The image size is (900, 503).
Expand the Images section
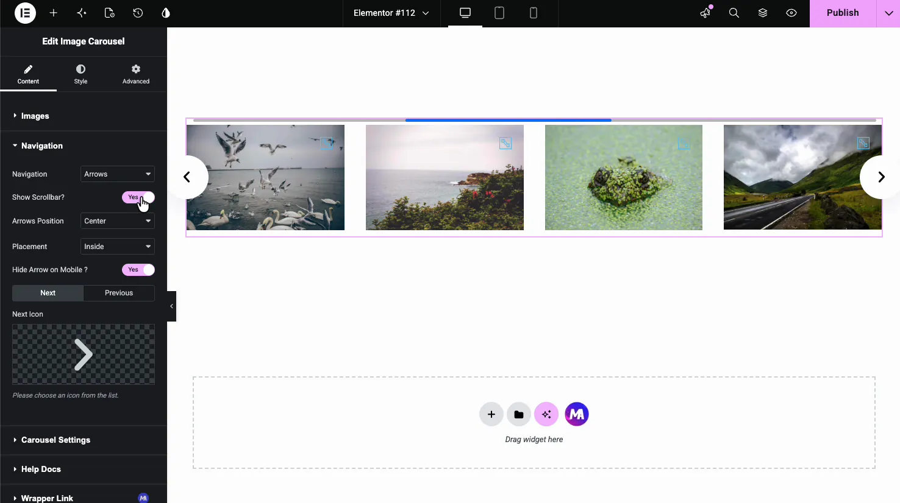tap(84, 116)
